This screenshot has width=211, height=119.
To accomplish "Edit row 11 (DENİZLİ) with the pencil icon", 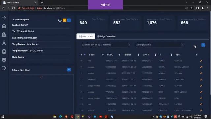I will click(x=201, y=67).
